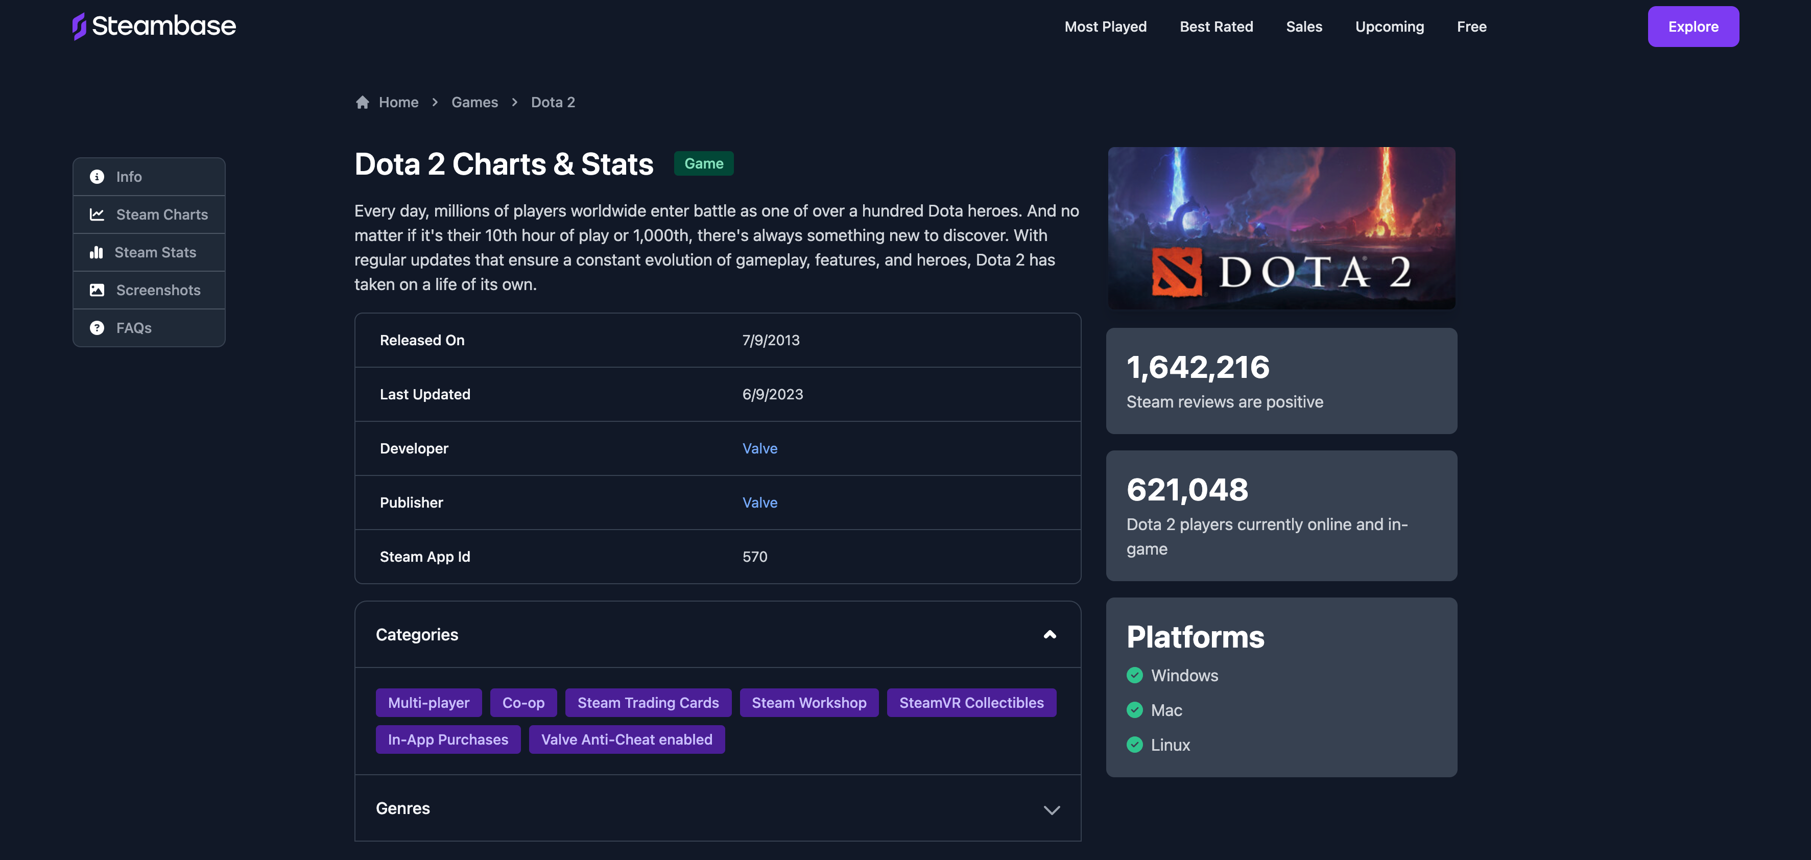Click the home icon in breadcrumb

(362, 103)
